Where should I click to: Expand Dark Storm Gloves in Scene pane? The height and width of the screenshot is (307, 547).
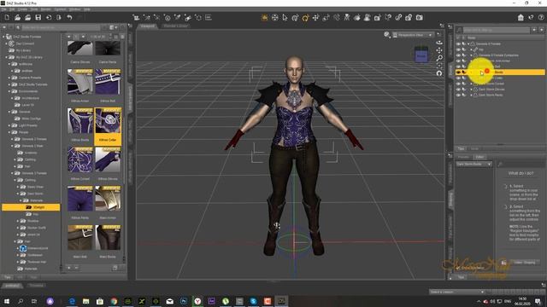pos(471,89)
